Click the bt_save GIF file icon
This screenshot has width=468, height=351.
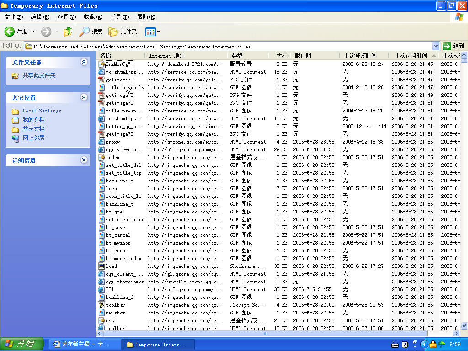click(x=101, y=227)
